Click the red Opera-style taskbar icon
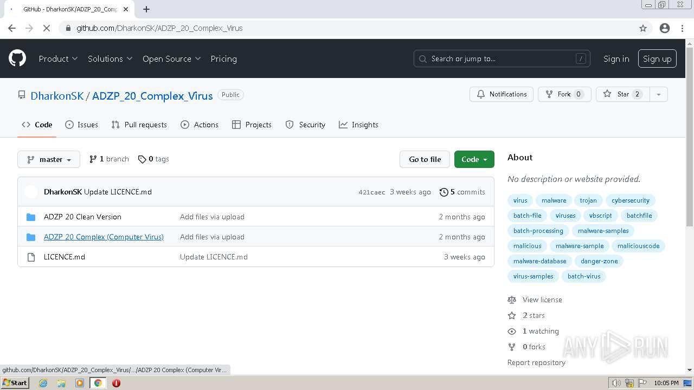 click(116, 383)
